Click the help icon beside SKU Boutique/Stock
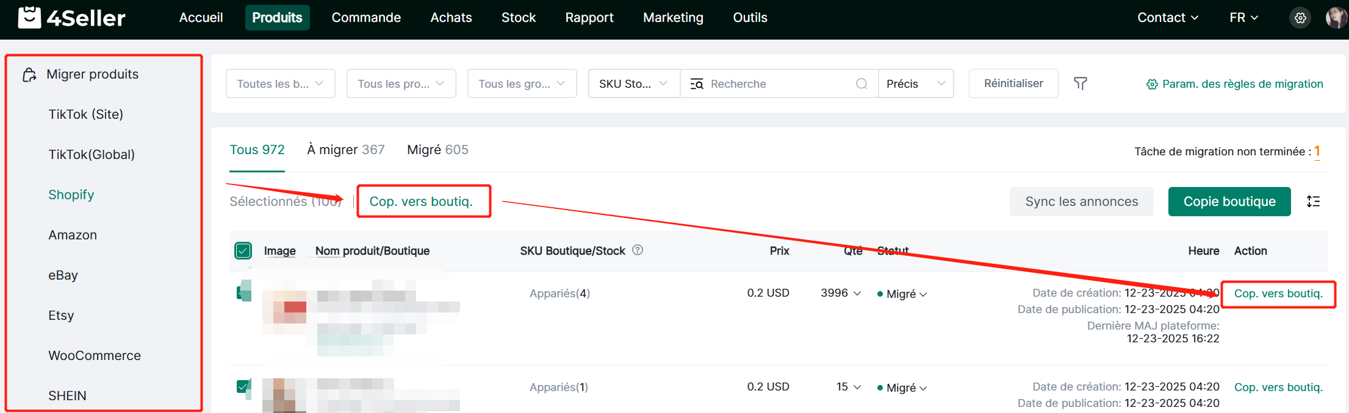This screenshot has width=1349, height=413. tap(638, 250)
